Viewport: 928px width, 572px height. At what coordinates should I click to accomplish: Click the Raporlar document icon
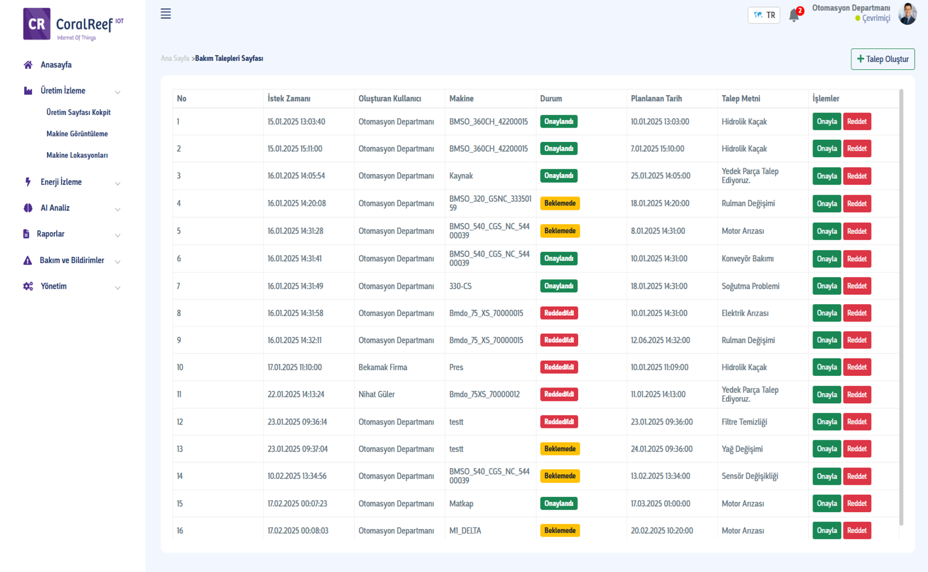coord(26,234)
